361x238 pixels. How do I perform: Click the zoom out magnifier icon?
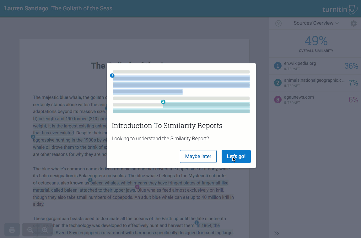(30, 230)
